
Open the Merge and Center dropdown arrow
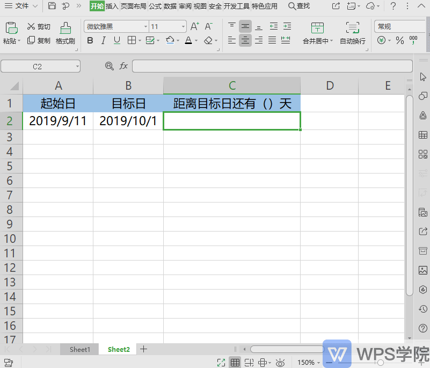(331, 41)
